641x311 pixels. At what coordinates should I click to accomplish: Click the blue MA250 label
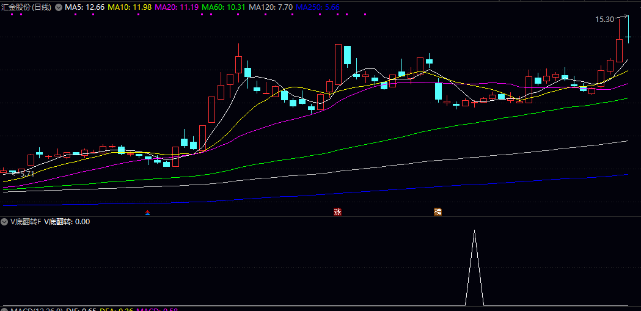(317, 7)
